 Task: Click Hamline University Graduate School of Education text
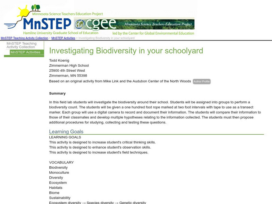(x=60, y=33)
